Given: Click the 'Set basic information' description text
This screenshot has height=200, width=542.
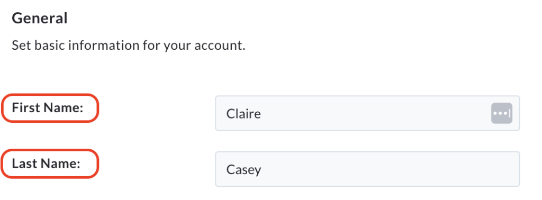Looking at the screenshot, I should (x=129, y=46).
